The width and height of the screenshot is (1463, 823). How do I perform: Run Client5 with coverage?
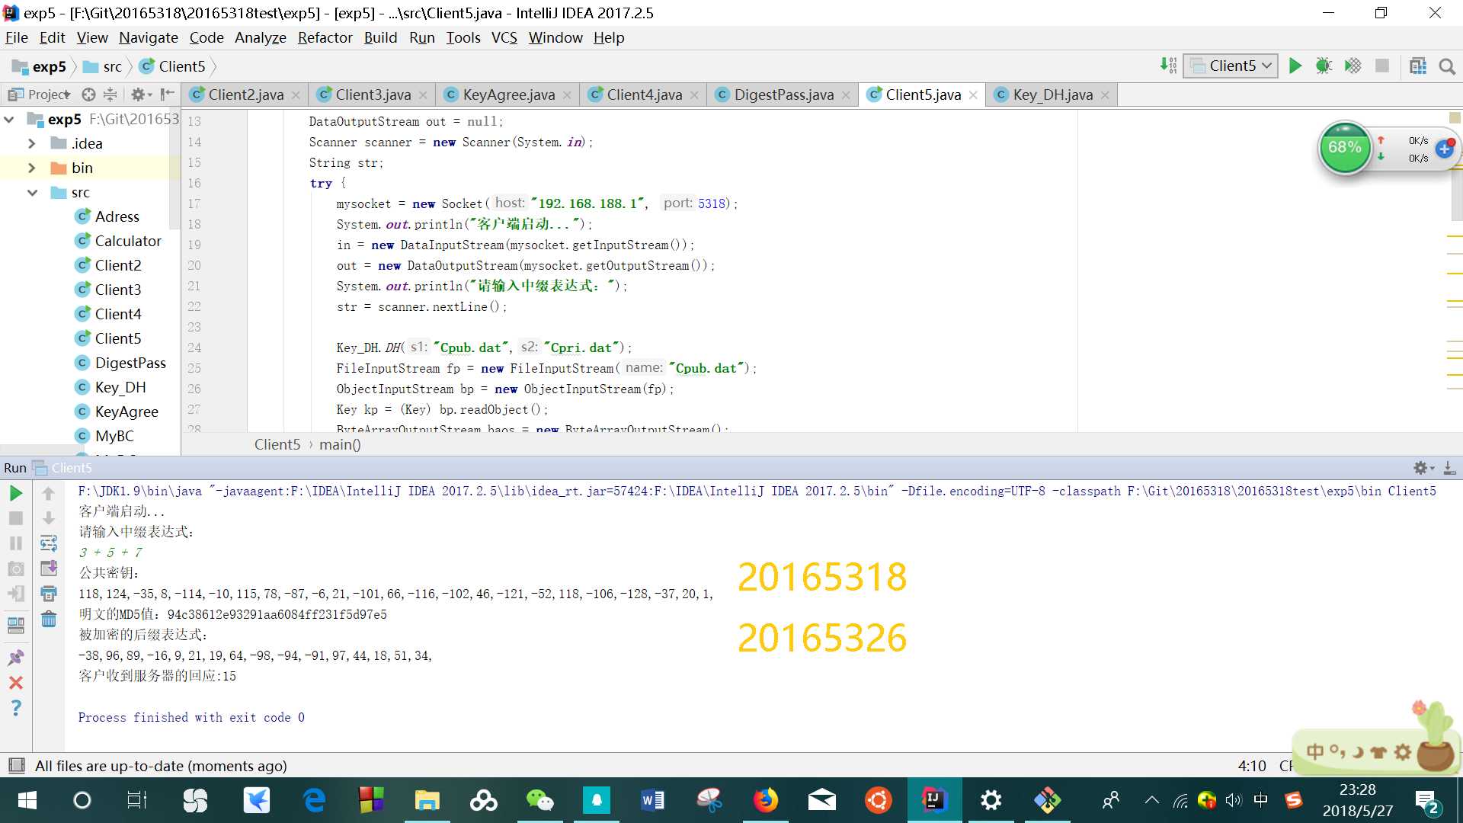click(x=1353, y=66)
